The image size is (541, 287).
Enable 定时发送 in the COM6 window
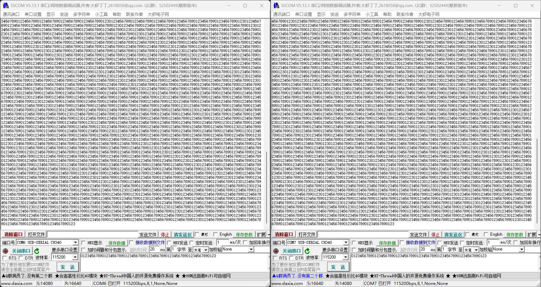click(192, 243)
